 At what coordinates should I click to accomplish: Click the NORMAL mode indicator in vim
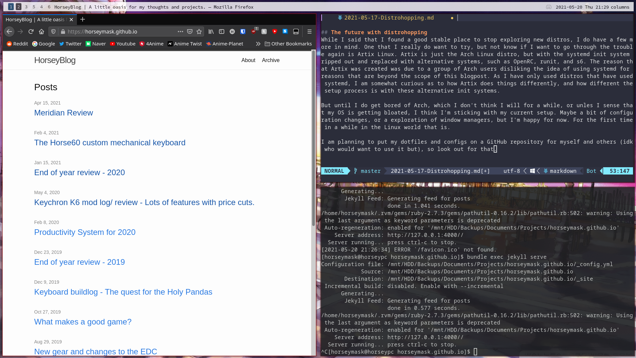tap(334, 171)
